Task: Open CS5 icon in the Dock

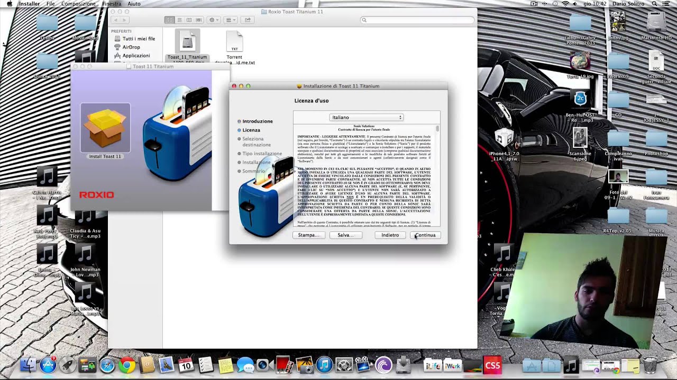Action: tap(492, 365)
